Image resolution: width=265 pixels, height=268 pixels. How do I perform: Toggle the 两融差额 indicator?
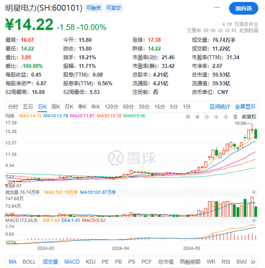click(190, 262)
